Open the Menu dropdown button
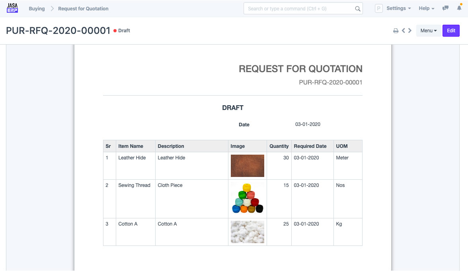Image resolution: width=468 pixels, height=271 pixels. (x=428, y=31)
